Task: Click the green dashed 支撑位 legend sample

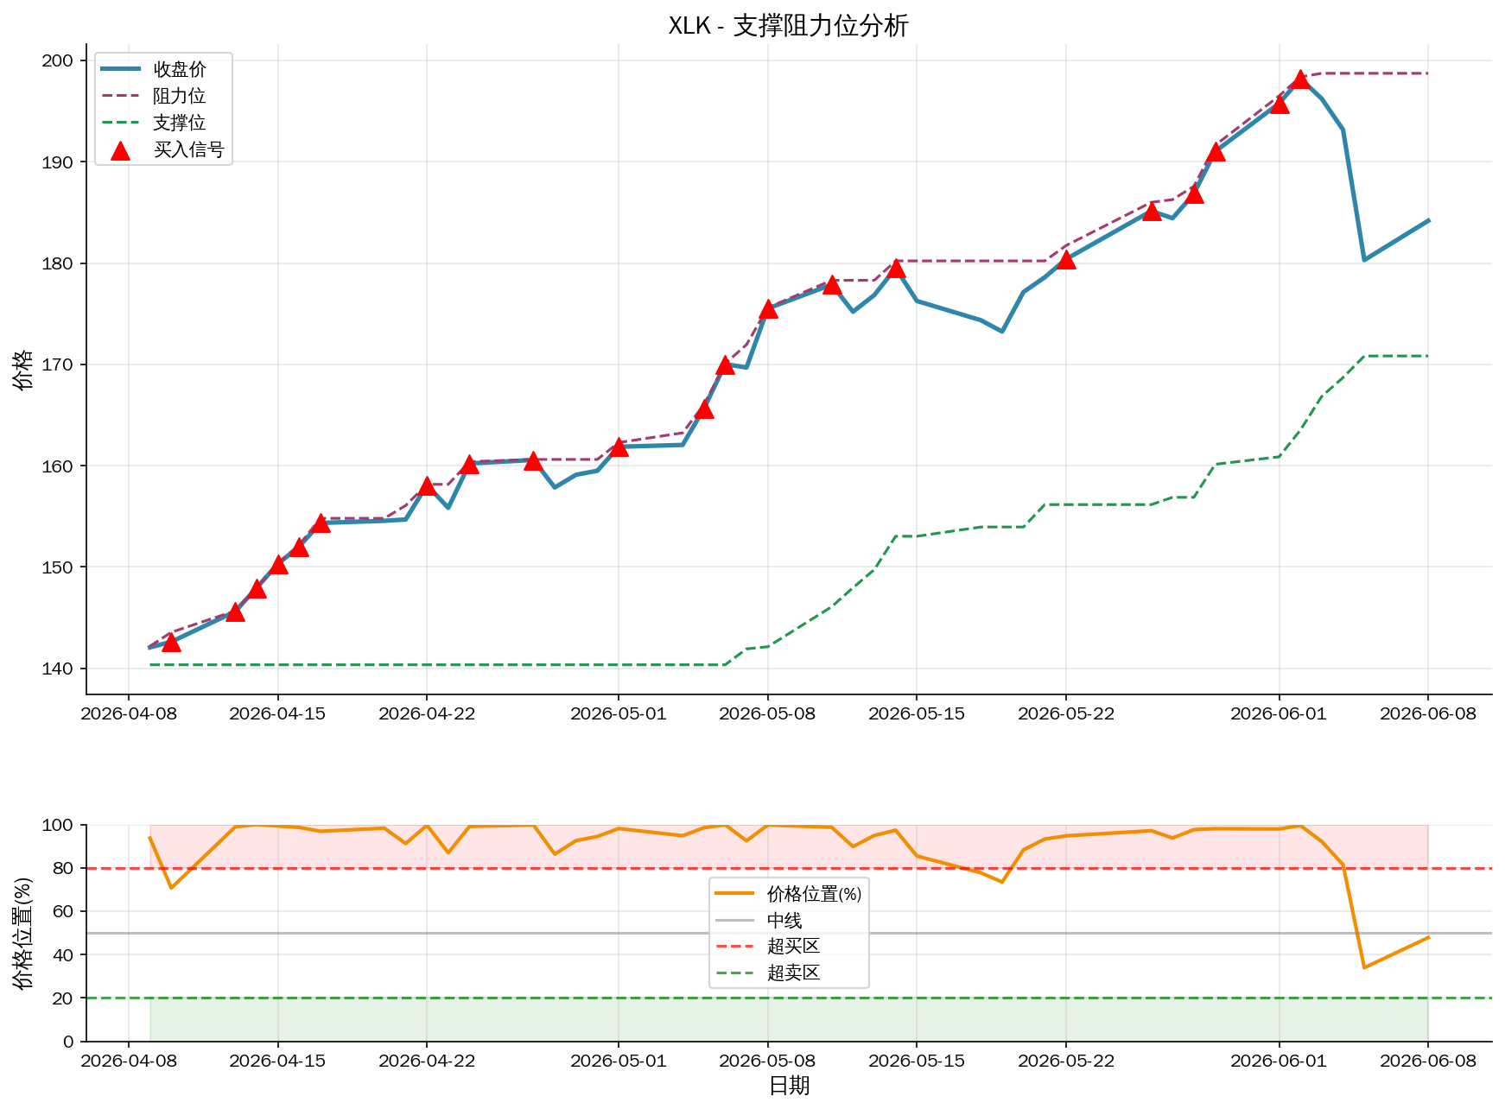Action: pos(120,123)
